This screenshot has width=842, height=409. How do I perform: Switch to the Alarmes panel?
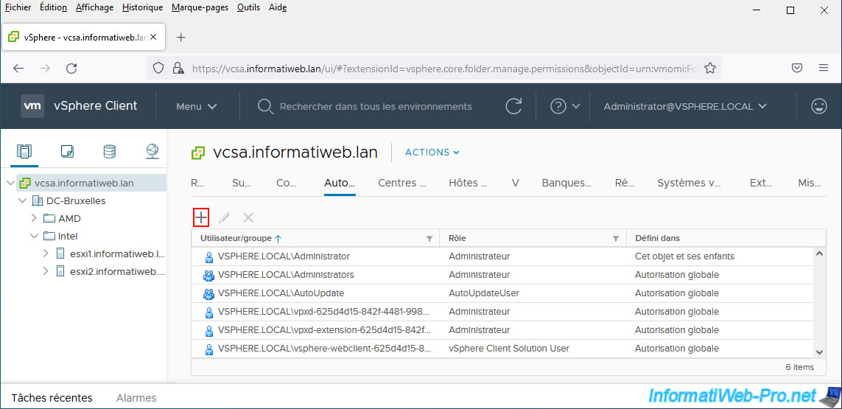[136, 398]
